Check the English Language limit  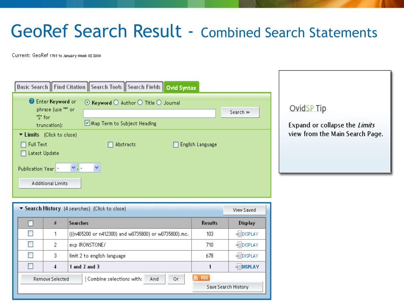(176, 144)
